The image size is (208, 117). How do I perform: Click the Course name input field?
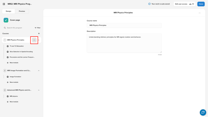point(124,25)
